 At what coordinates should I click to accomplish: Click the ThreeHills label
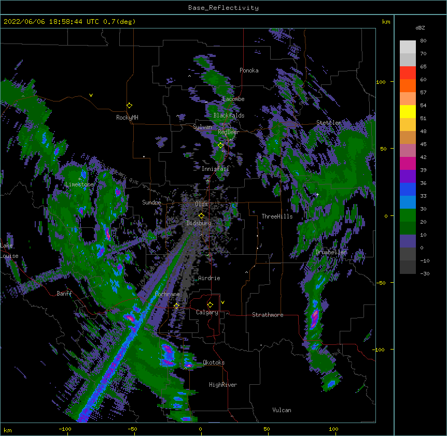277,216
